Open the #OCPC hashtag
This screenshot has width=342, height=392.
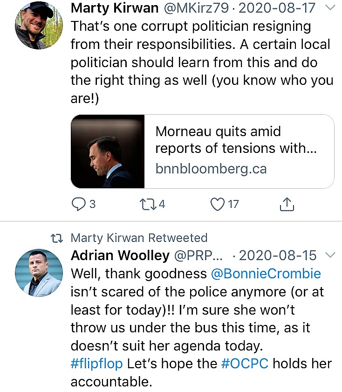click(x=245, y=364)
